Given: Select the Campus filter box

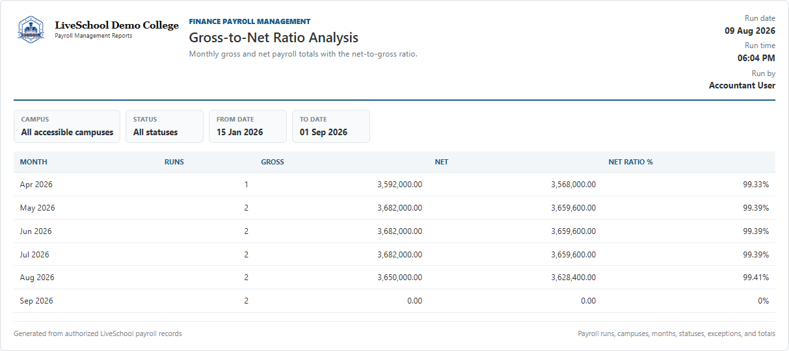Looking at the screenshot, I should pos(67,126).
